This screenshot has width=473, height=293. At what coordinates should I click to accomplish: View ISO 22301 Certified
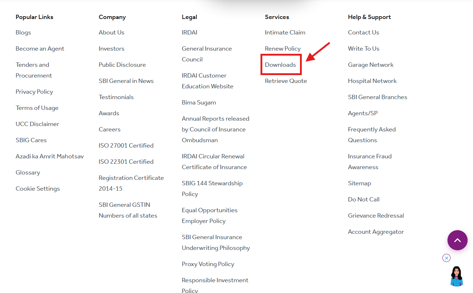(126, 162)
